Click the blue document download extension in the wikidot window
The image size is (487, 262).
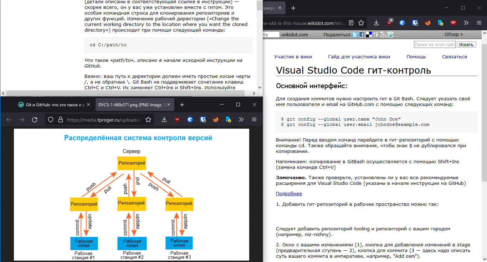[x=441, y=23]
